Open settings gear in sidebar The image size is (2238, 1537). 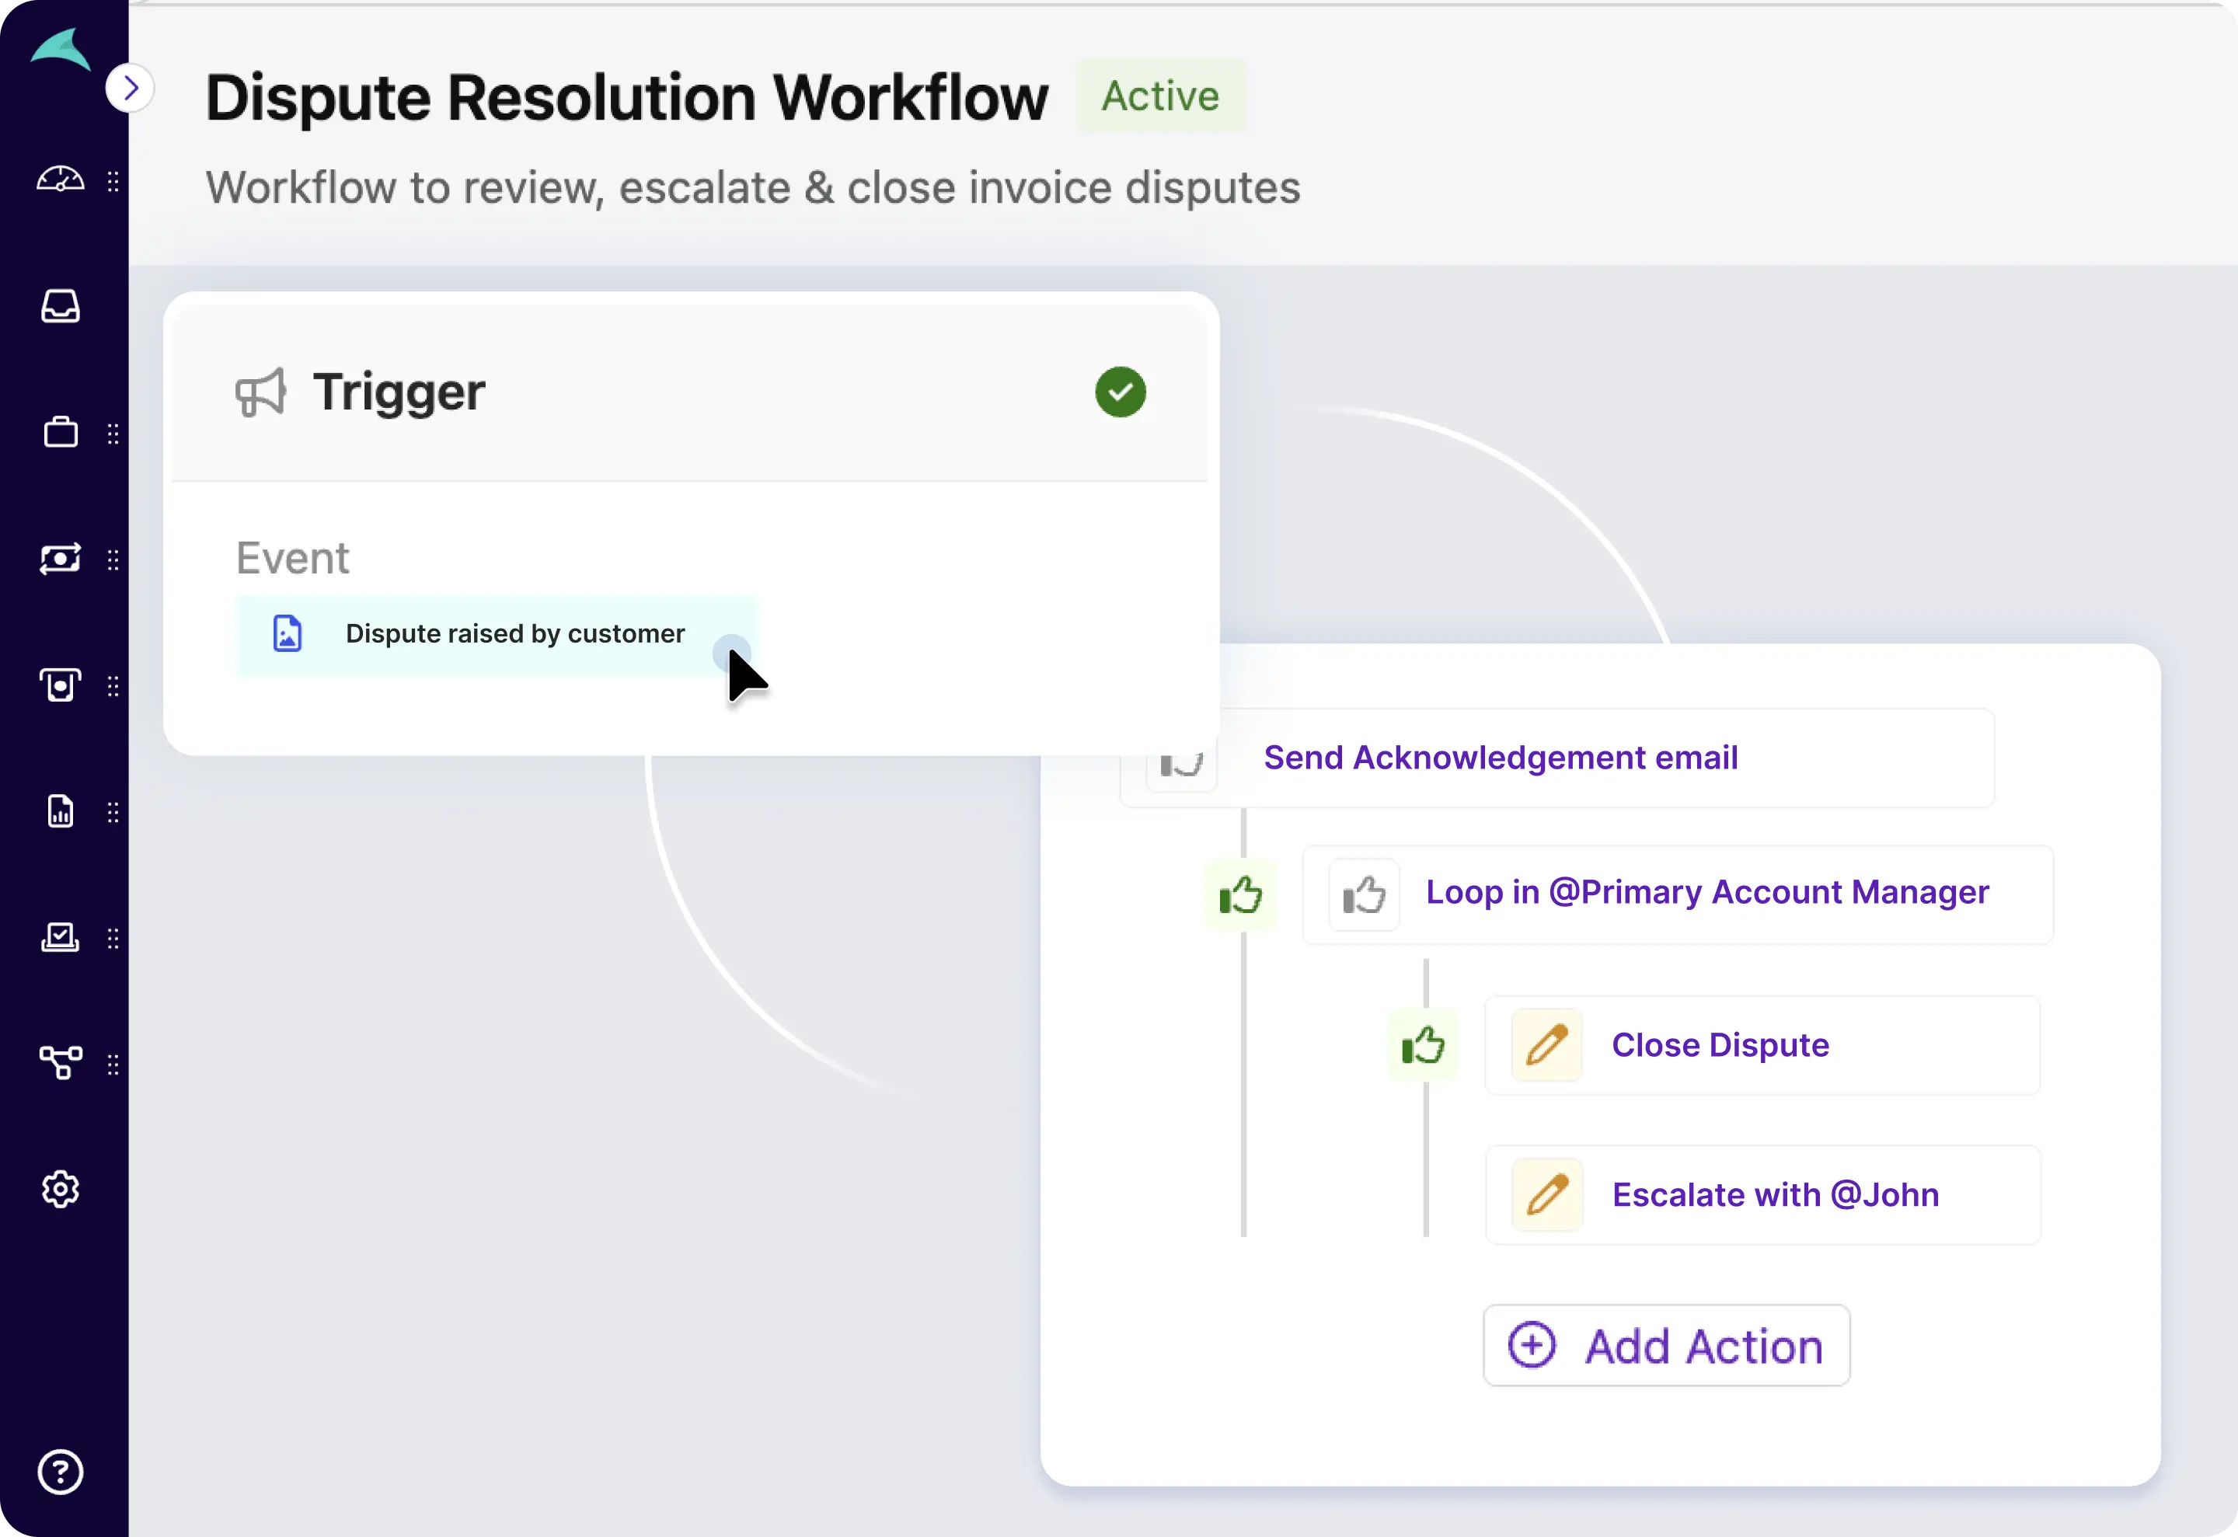click(60, 1190)
